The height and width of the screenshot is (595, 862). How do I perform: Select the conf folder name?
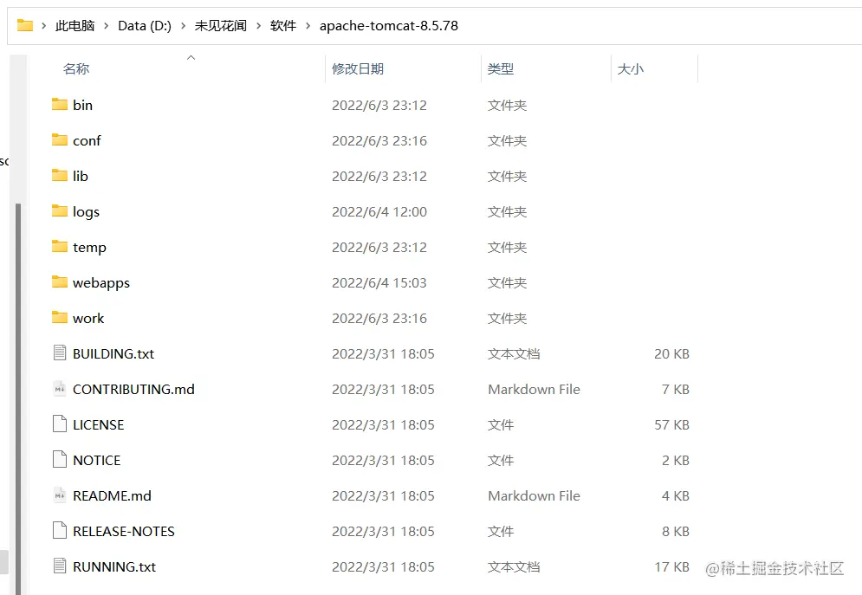click(x=87, y=140)
